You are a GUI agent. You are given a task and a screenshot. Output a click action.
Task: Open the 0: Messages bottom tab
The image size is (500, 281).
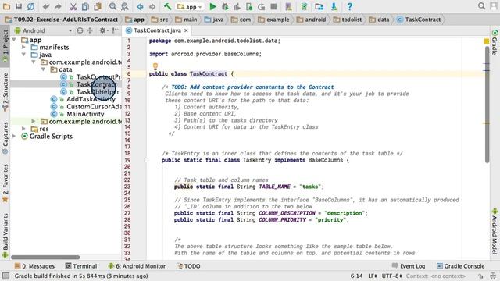[34, 266]
